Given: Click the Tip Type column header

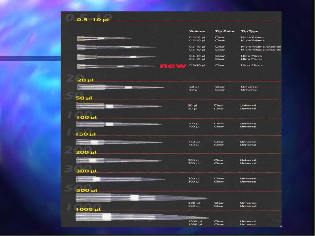Looking at the screenshot, I should point(250,31).
